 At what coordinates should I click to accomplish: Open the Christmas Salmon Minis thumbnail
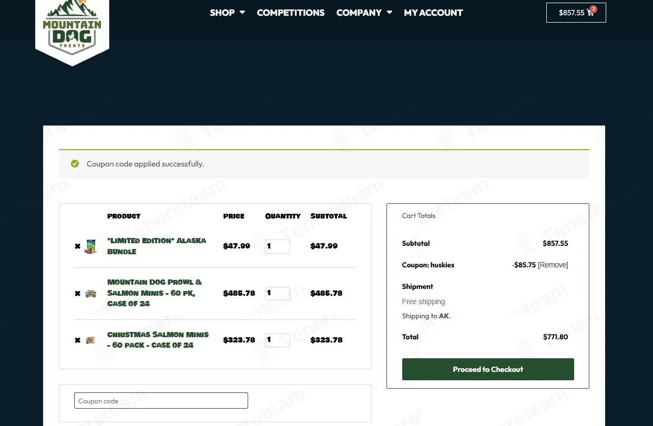coord(91,340)
